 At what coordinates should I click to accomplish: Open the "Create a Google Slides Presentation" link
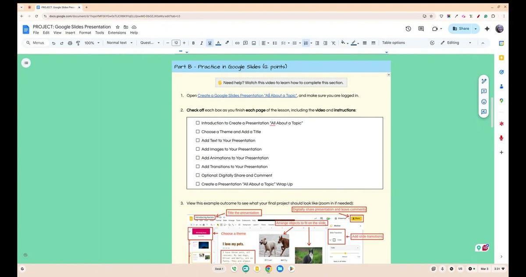point(247,96)
